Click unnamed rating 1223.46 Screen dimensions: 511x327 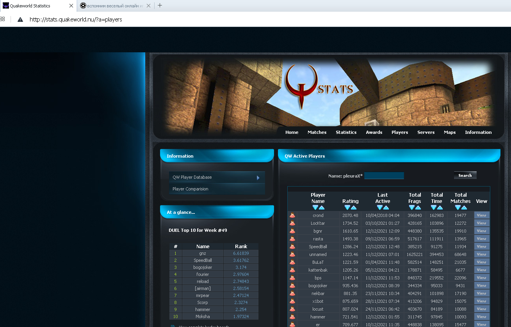coord(350,254)
